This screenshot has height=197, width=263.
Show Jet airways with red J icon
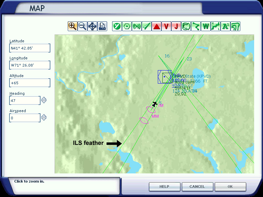click(176, 26)
